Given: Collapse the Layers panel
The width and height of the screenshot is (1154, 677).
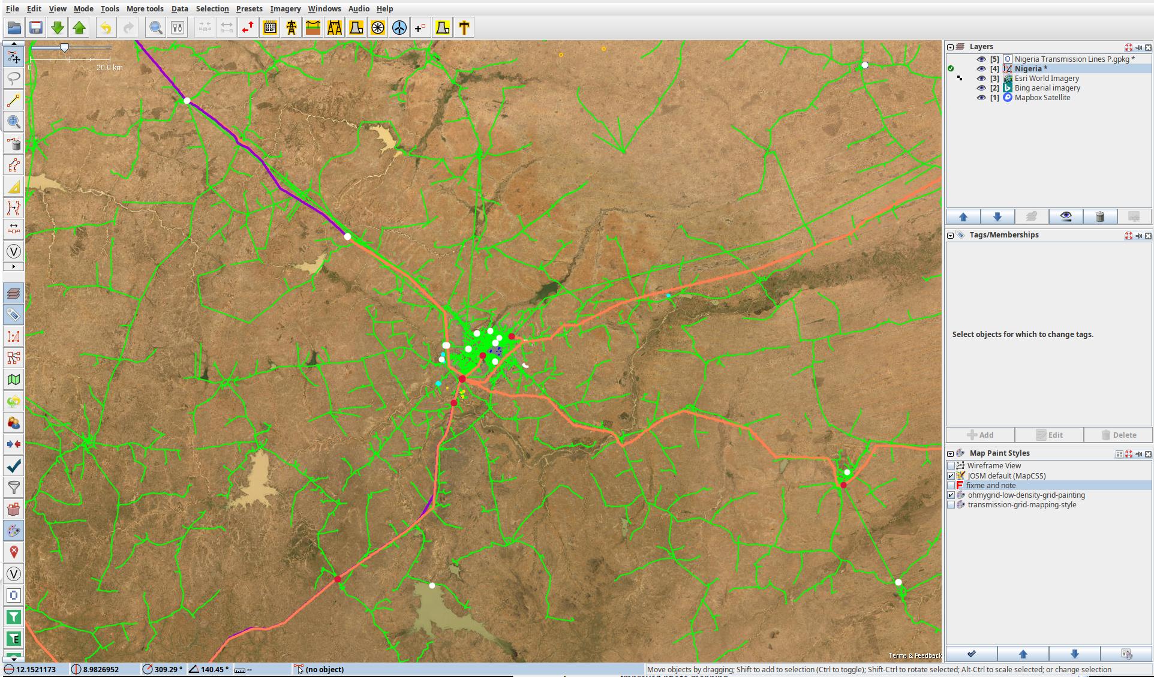Looking at the screenshot, I should tap(950, 47).
